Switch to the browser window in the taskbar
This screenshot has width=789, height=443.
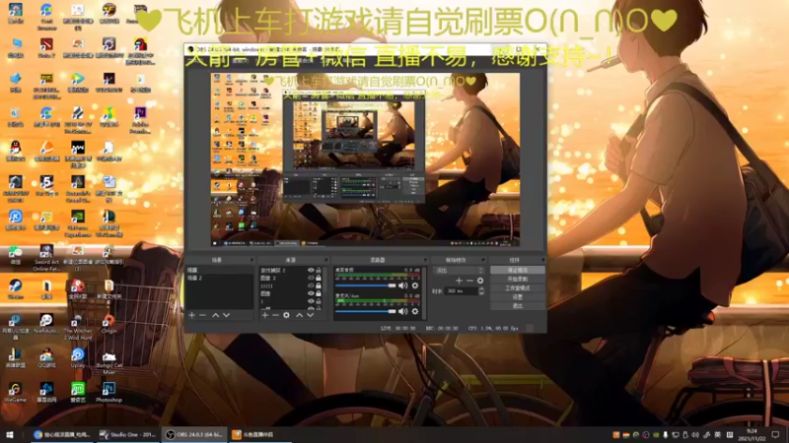[x=61, y=434]
